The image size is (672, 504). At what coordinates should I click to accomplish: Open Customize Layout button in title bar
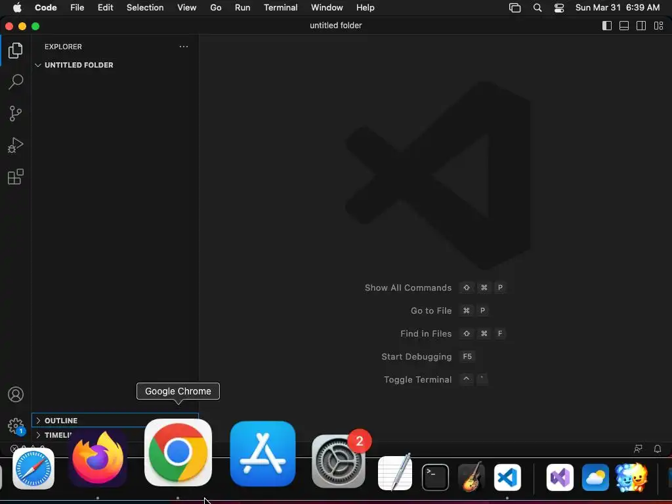(658, 26)
